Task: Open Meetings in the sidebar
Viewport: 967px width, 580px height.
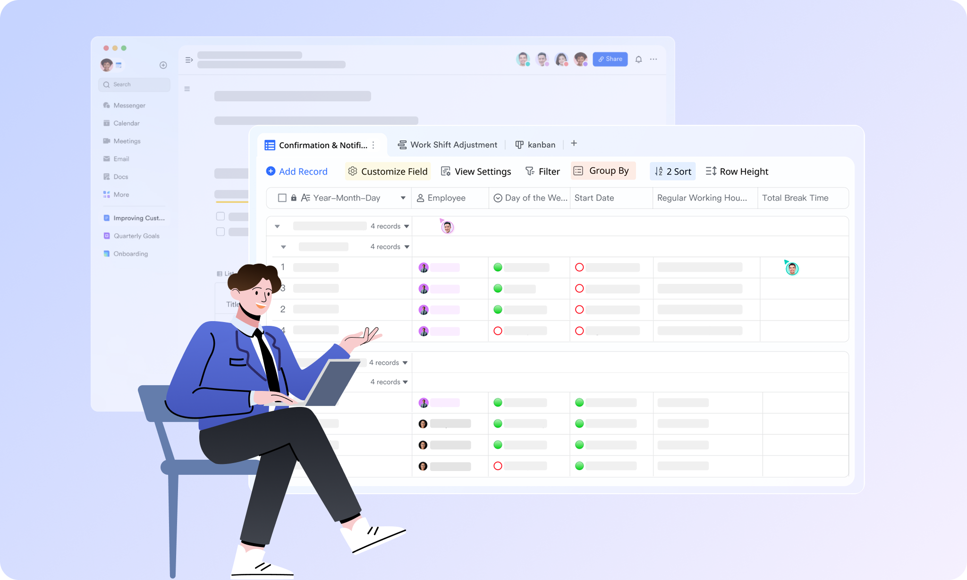Action: 122,141
